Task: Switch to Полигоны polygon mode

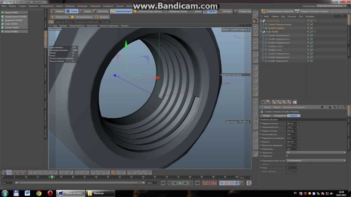Action: click(100, 11)
